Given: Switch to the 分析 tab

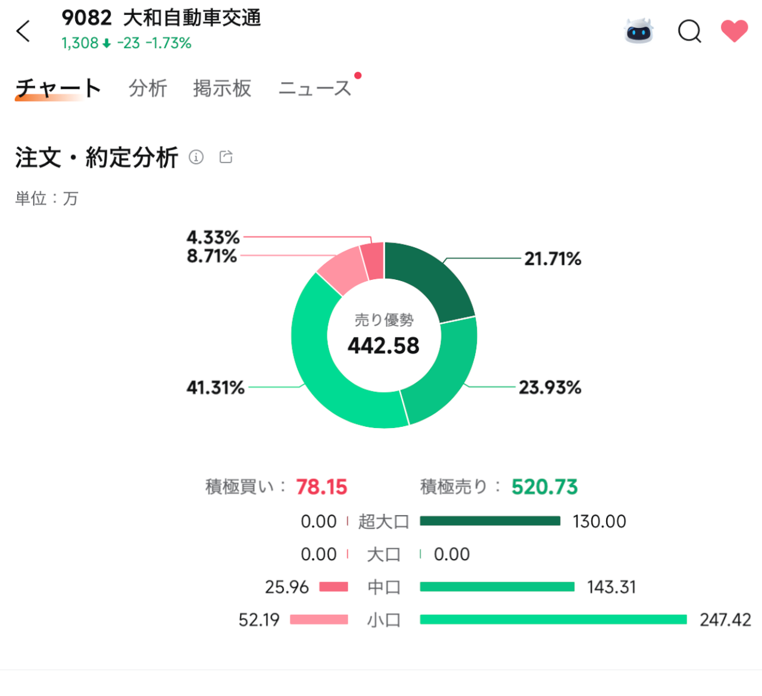Looking at the screenshot, I should [148, 88].
